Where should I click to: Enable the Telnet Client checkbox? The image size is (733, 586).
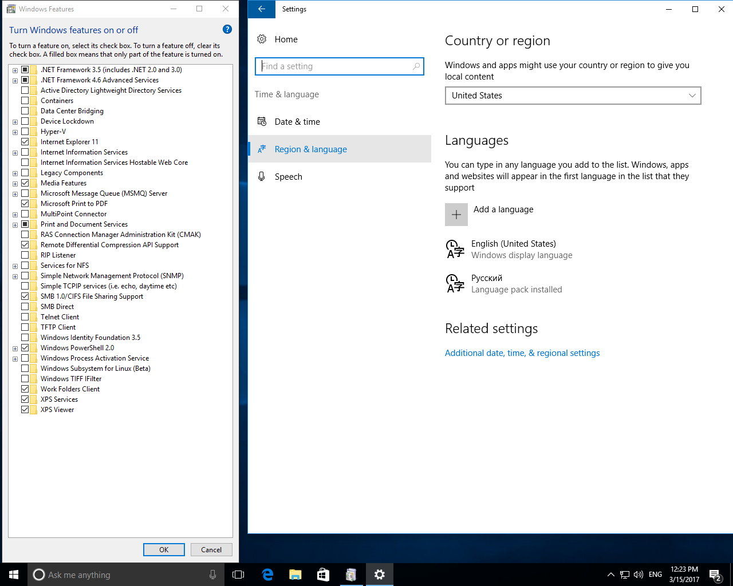coord(25,316)
